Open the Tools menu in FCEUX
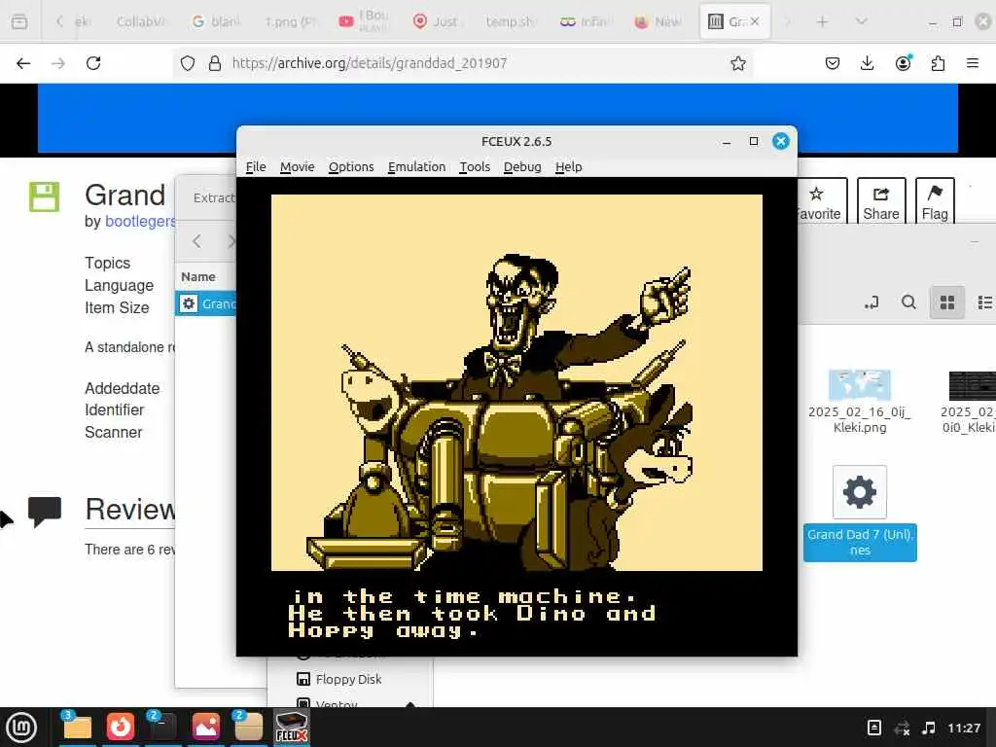 (475, 167)
